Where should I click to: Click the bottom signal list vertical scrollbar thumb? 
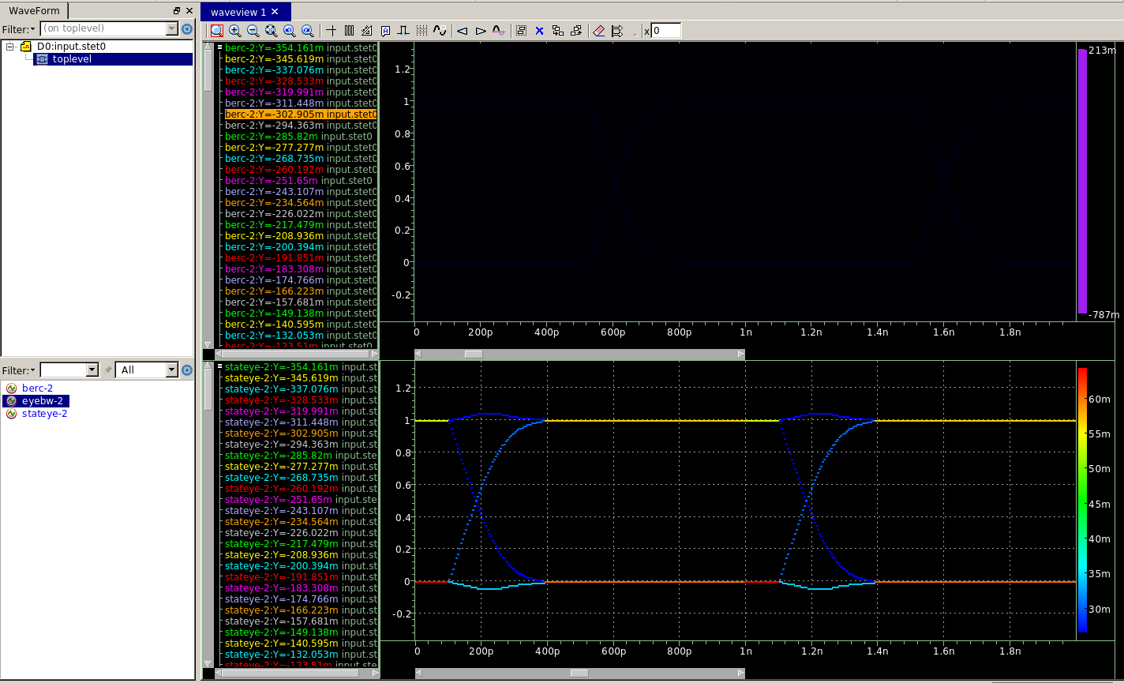208,389
